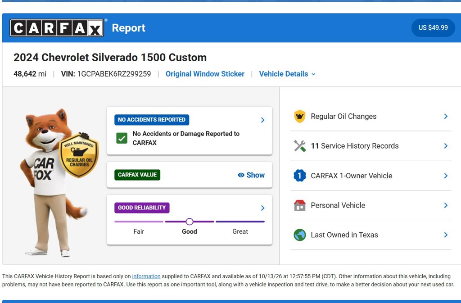Screen dimensions: 461x303
Task: Click the Good label under reliability scale
Action: [x=190, y=231]
